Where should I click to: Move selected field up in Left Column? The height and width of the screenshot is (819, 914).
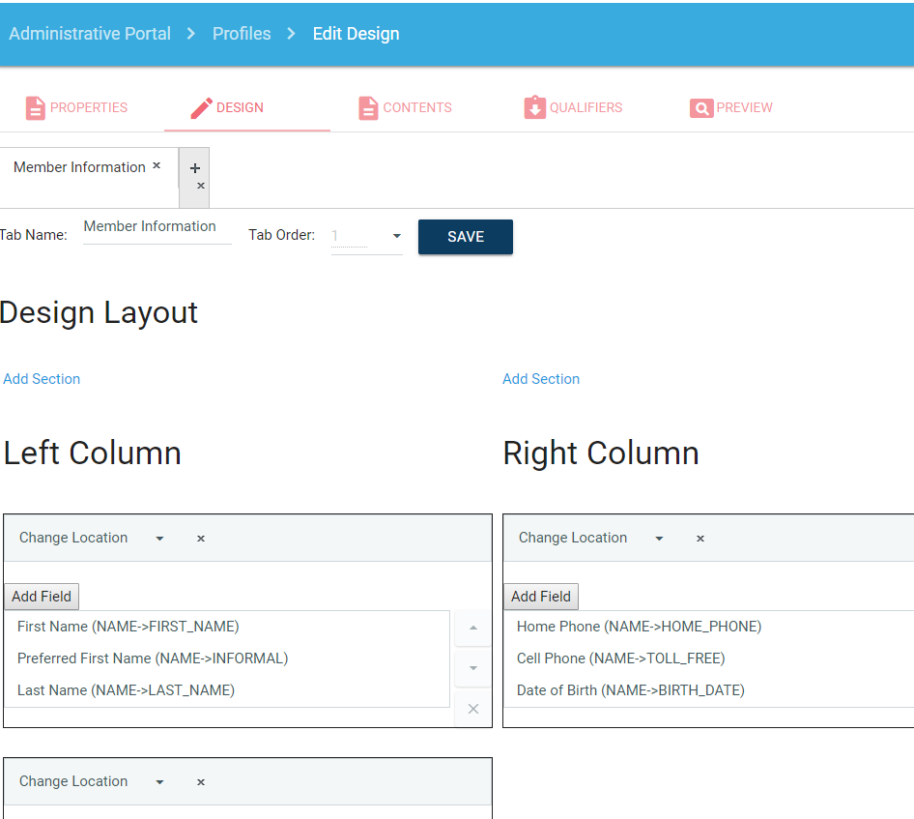pos(472,628)
